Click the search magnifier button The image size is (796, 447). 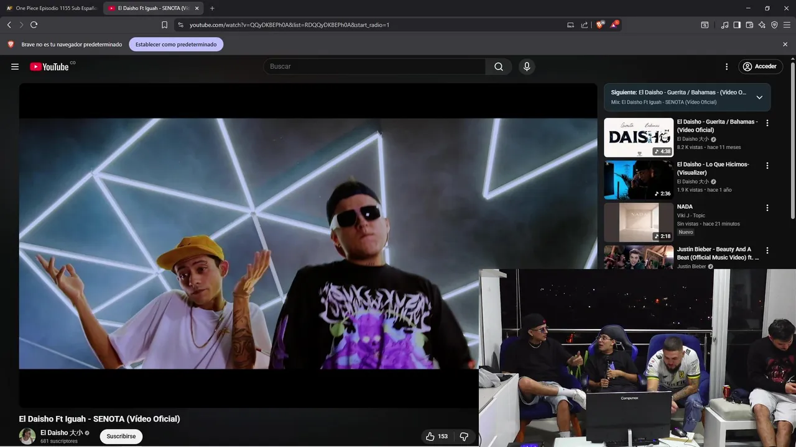click(x=499, y=66)
